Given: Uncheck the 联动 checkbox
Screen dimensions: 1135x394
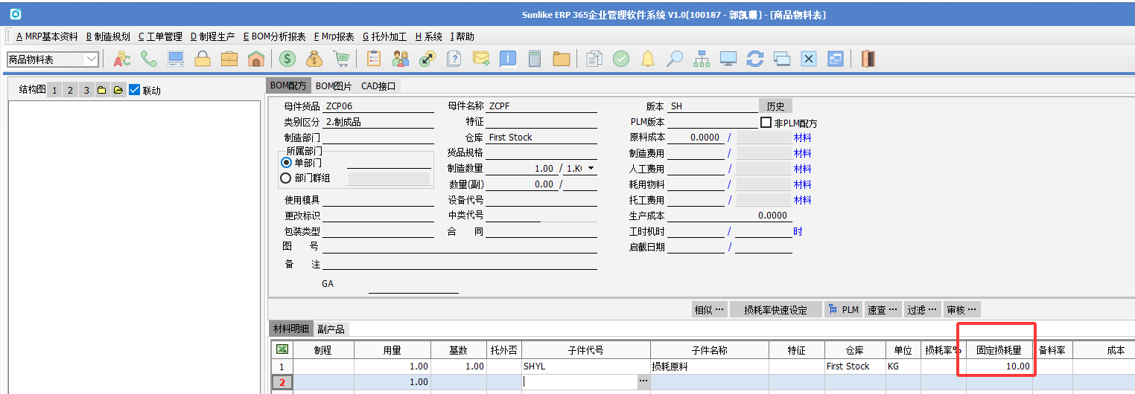Looking at the screenshot, I should coord(135,90).
